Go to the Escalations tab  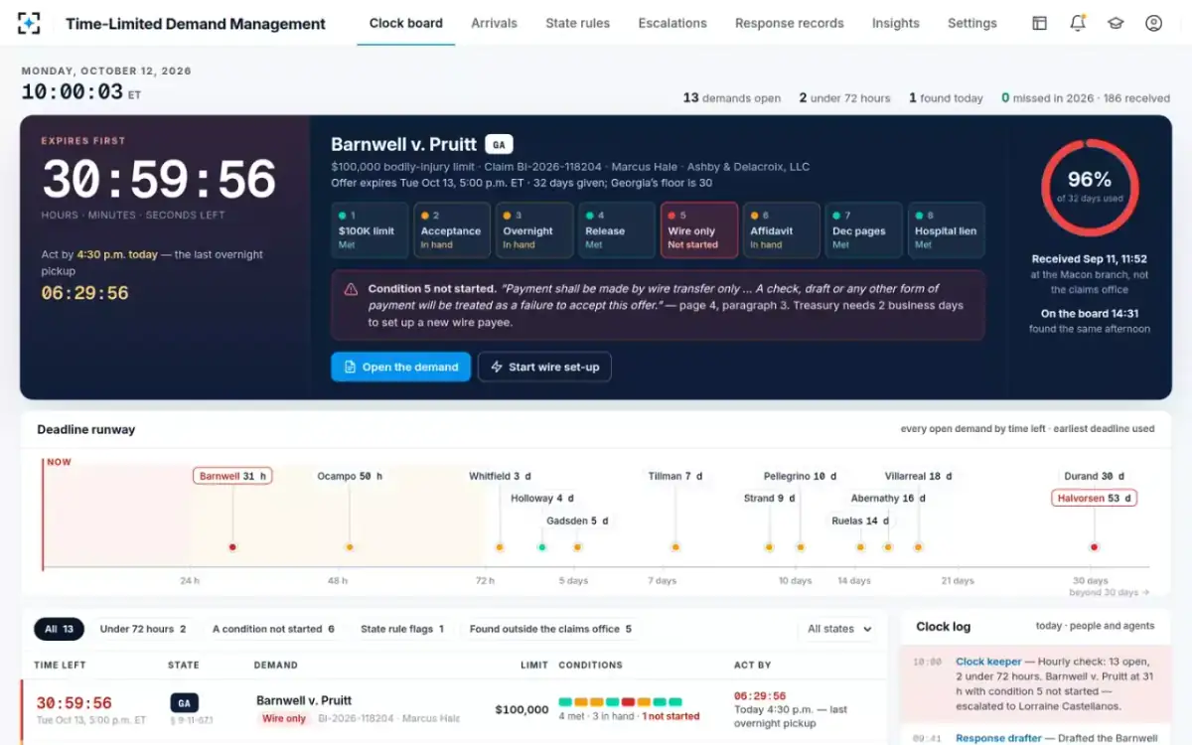[x=672, y=23]
